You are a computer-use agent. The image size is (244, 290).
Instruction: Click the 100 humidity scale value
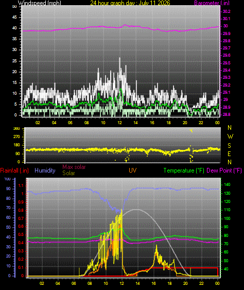pyautogui.click(x=7, y=179)
